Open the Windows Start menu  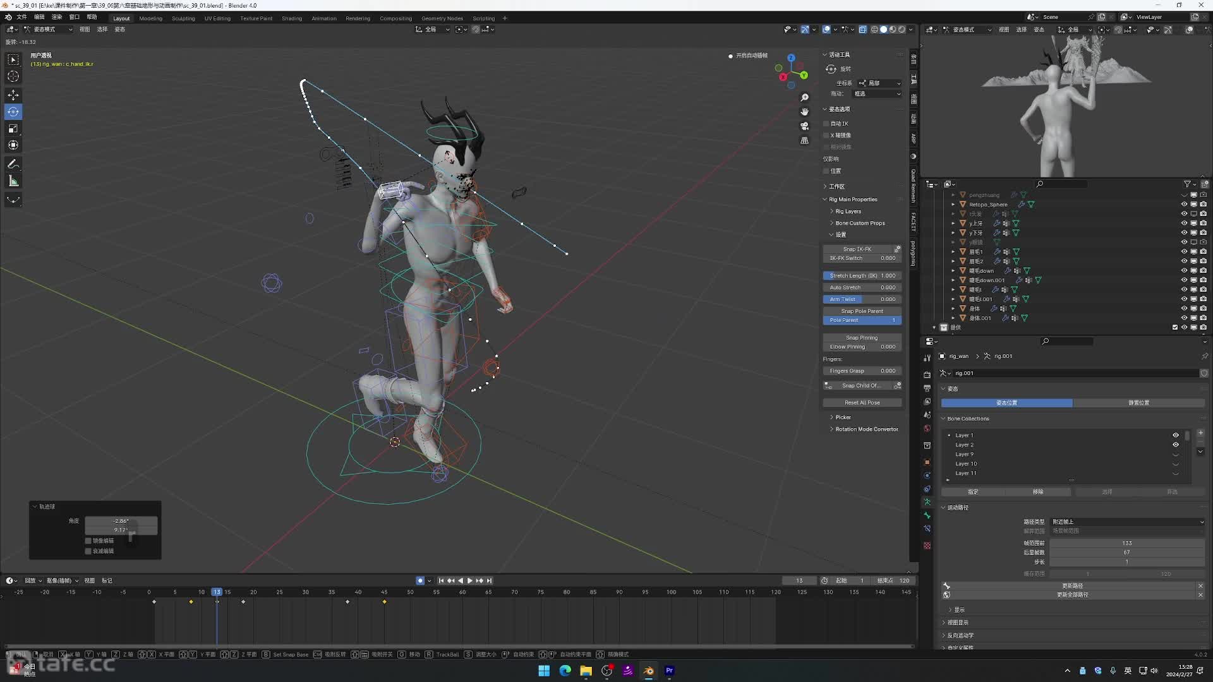[x=544, y=671]
